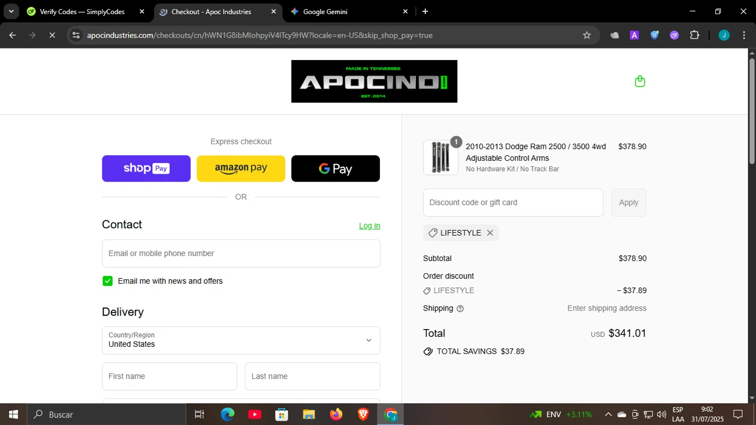The width and height of the screenshot is (756, 425).
Task: Expand the Country/Region dropdown
Action: (241, 340)
